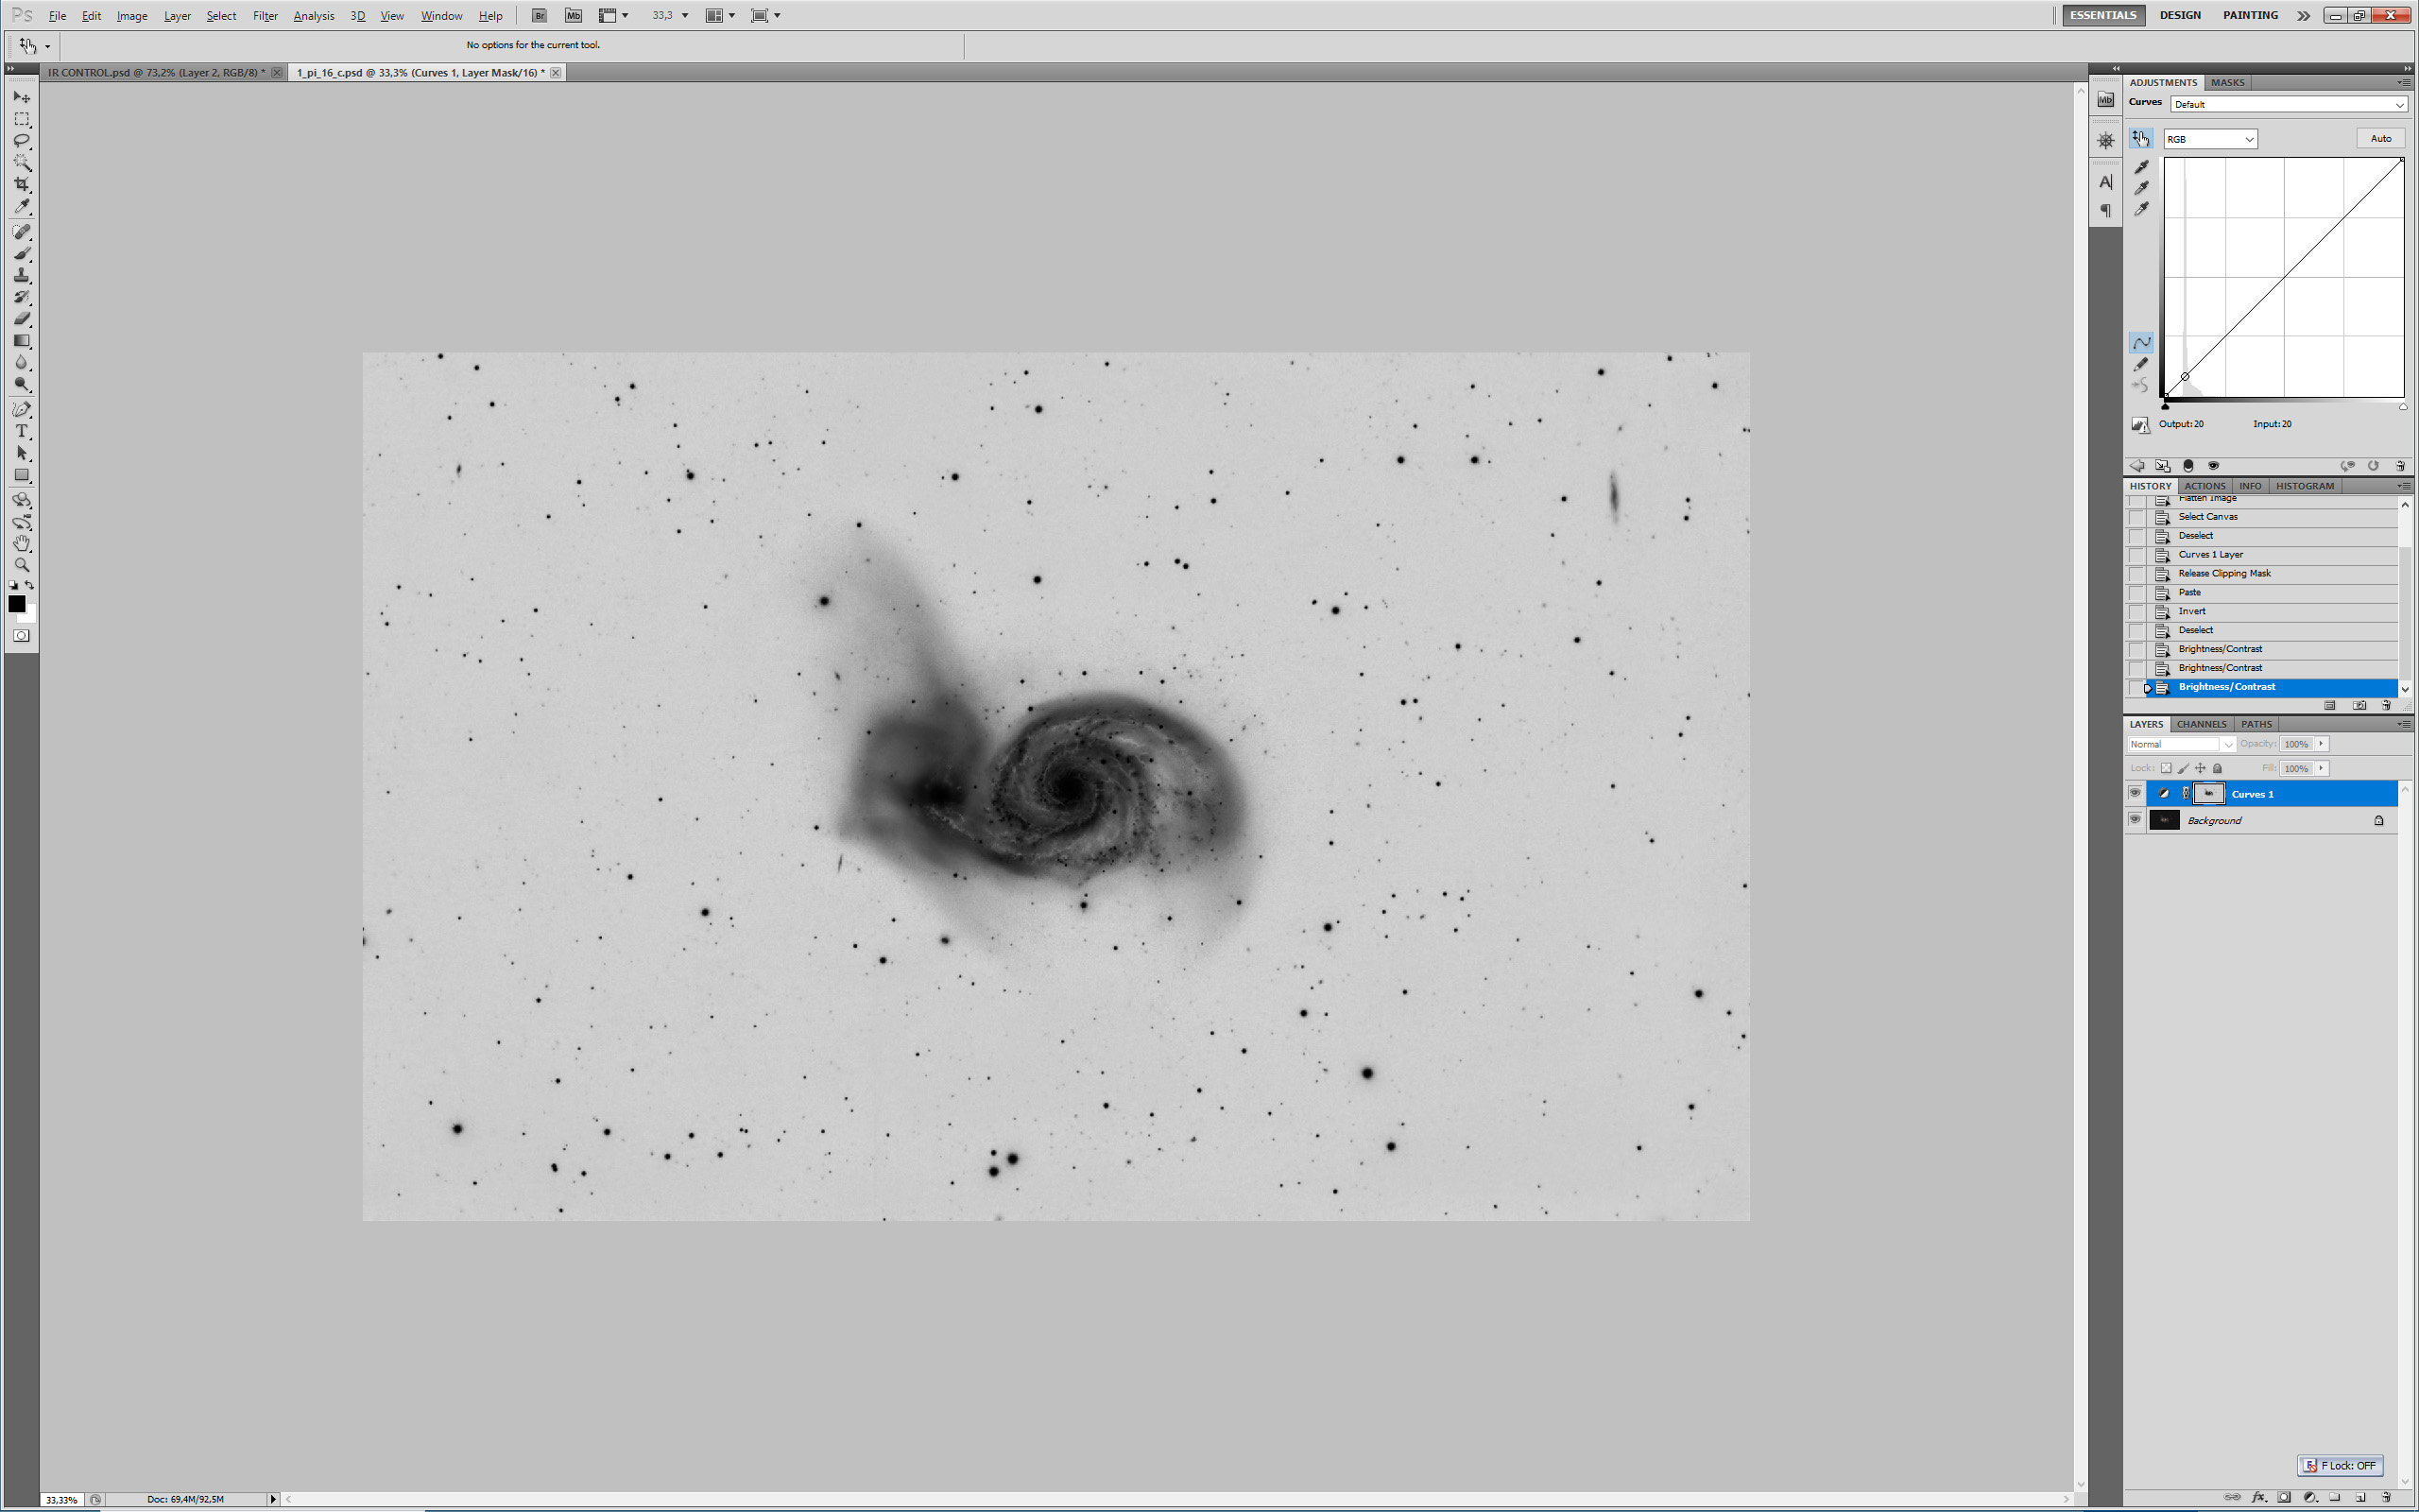This screenshot has width=2419, height=1512.
Task: Pick the black point eyedropper in Curves
Action: pyautogui.click(x=2140, y=167)
